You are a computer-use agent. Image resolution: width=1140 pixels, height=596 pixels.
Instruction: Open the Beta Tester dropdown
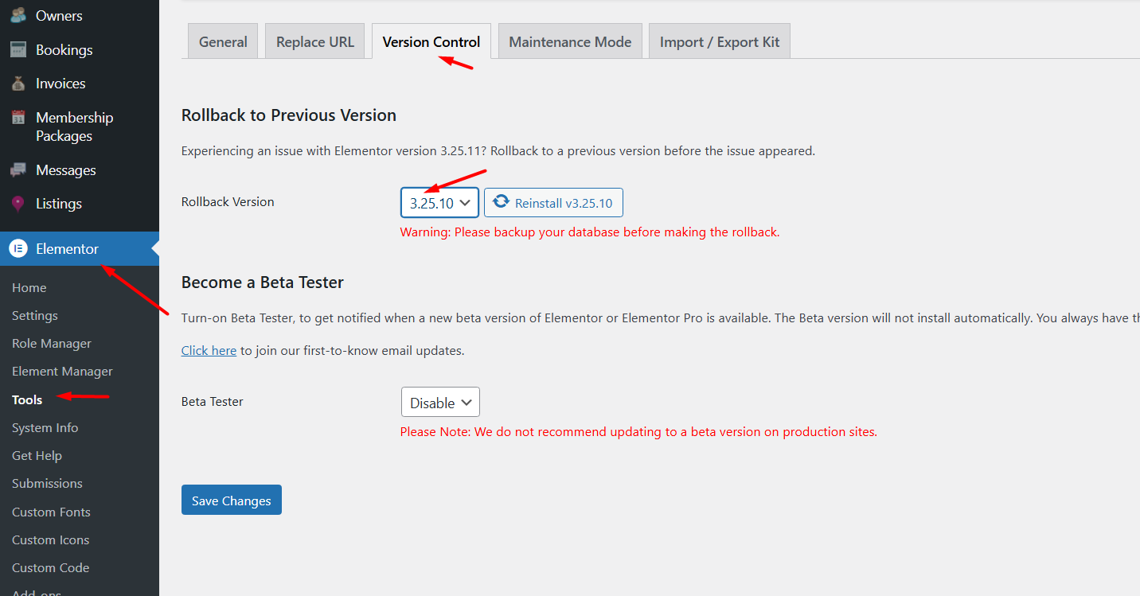[x=440, y=403]
